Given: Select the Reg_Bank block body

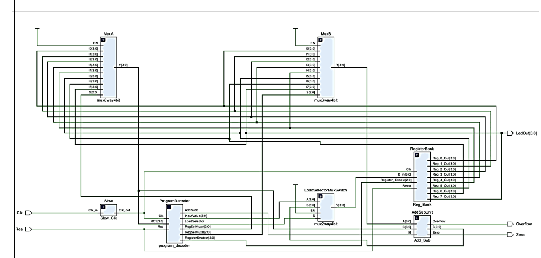Looking at the screenshot, I should click(x=422, y=177).
